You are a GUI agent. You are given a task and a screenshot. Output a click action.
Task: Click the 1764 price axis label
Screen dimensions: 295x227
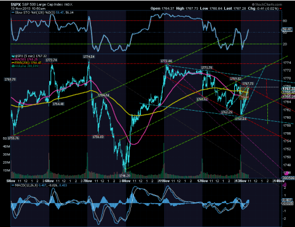point(287,102)
